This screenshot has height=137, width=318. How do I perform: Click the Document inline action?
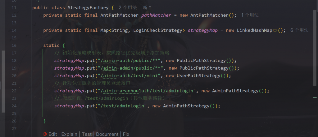coord(107,134)
